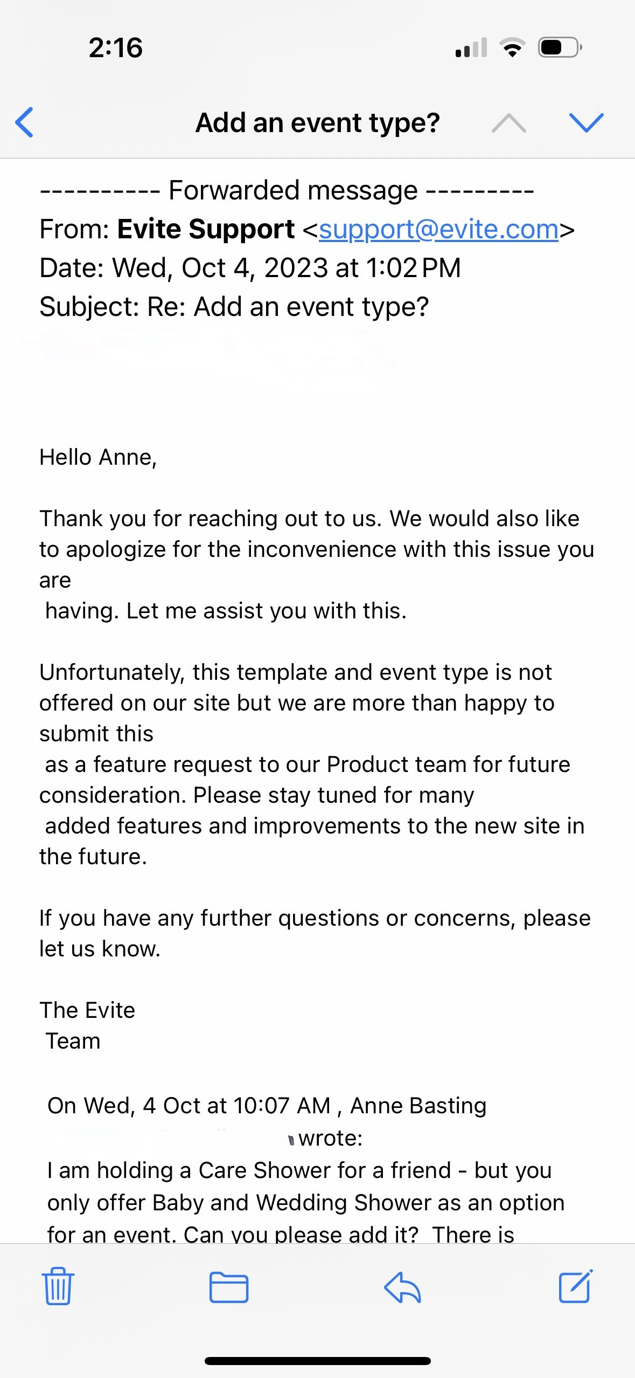
Task: Tap the 2:16 clock in status bar
Action: (x=116, y=47)
